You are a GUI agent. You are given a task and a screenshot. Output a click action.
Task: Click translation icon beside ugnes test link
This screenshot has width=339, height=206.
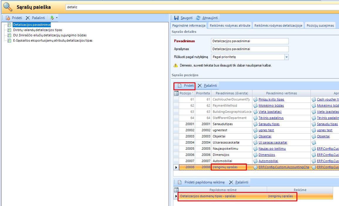[255, 130]
